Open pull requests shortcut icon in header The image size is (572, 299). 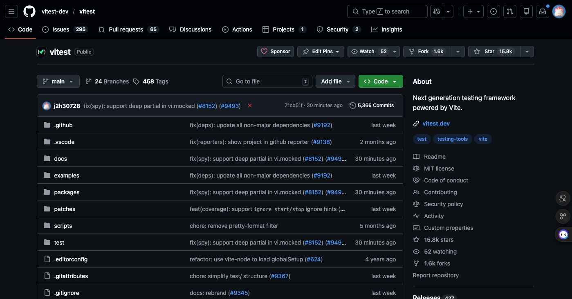[510, 11]
